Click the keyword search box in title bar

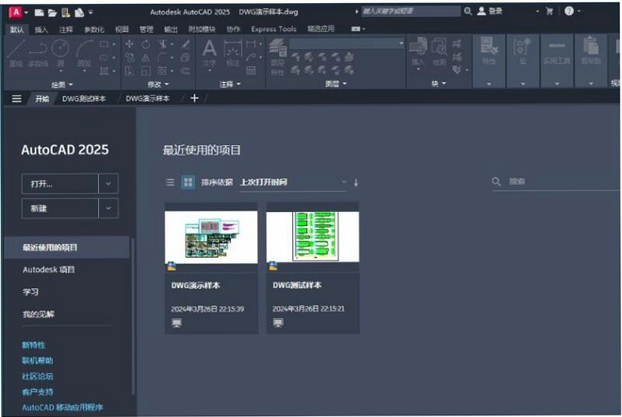tap(411, 11)
